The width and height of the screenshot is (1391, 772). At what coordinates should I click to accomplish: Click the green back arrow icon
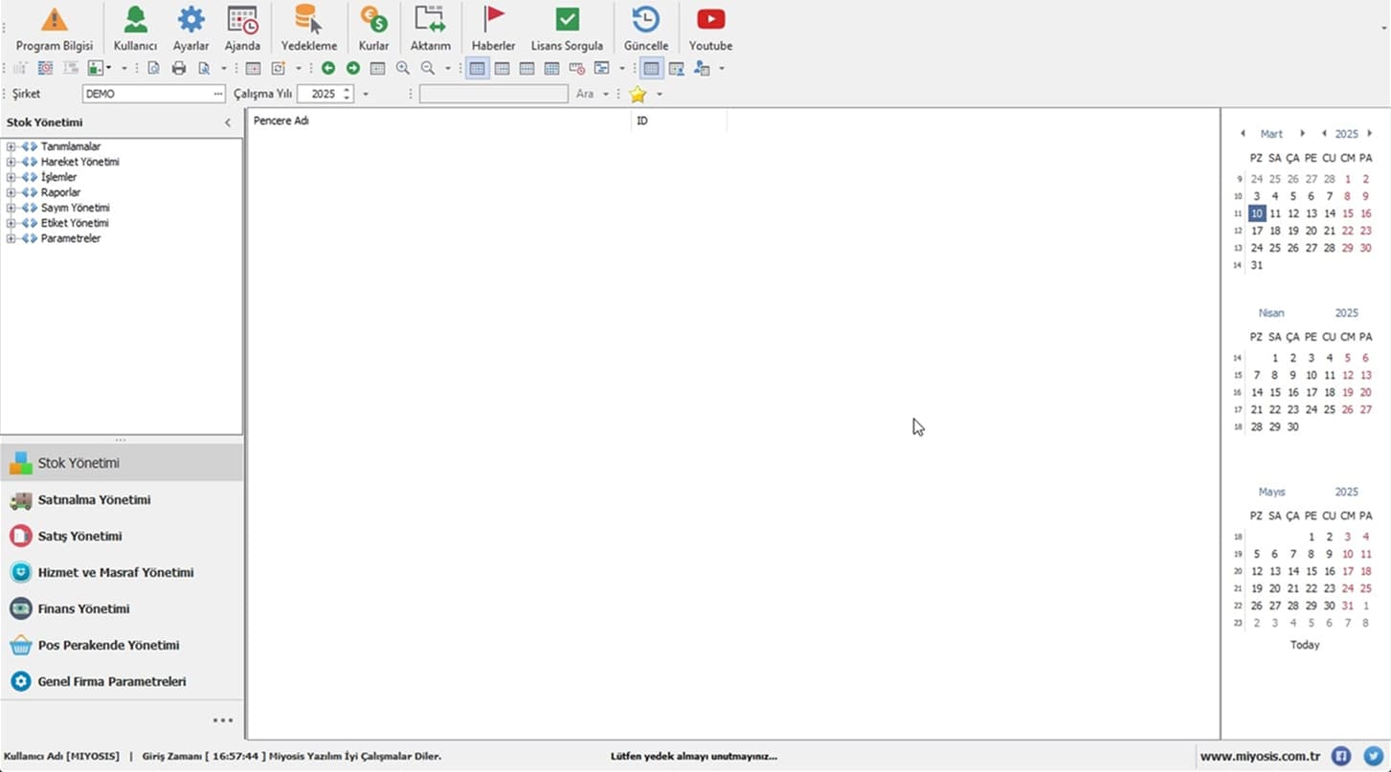[x=328, y=68]
